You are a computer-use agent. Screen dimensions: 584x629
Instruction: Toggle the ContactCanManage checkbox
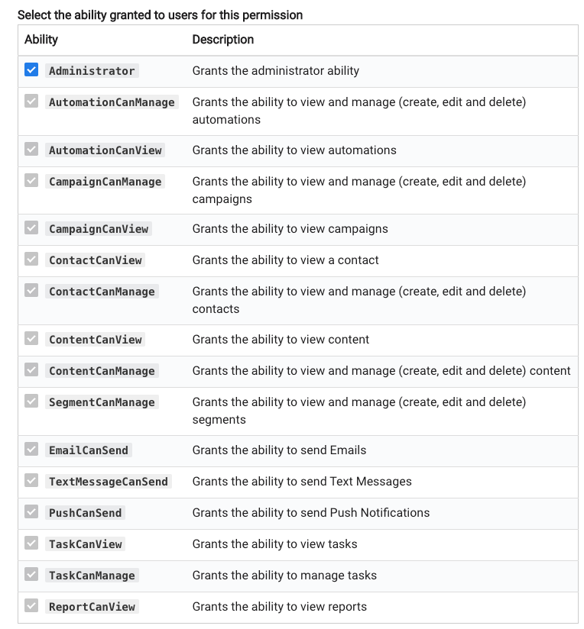coord(31,290)
